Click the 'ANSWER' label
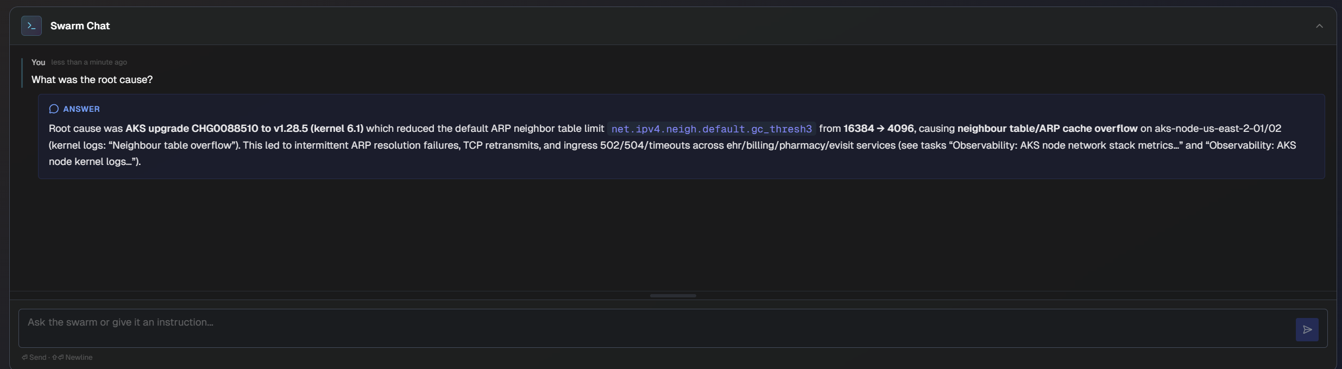 click(81, 109)
